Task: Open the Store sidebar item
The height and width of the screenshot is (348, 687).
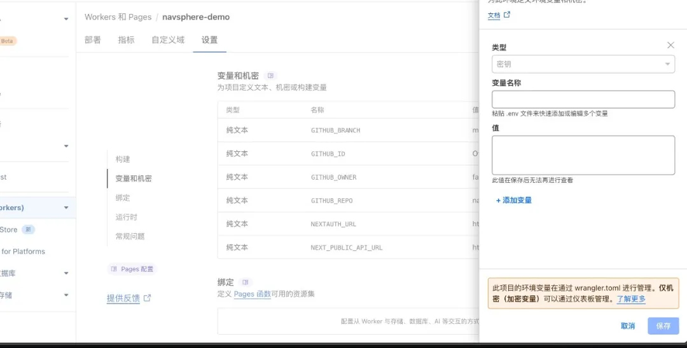Action: point(9,229)
